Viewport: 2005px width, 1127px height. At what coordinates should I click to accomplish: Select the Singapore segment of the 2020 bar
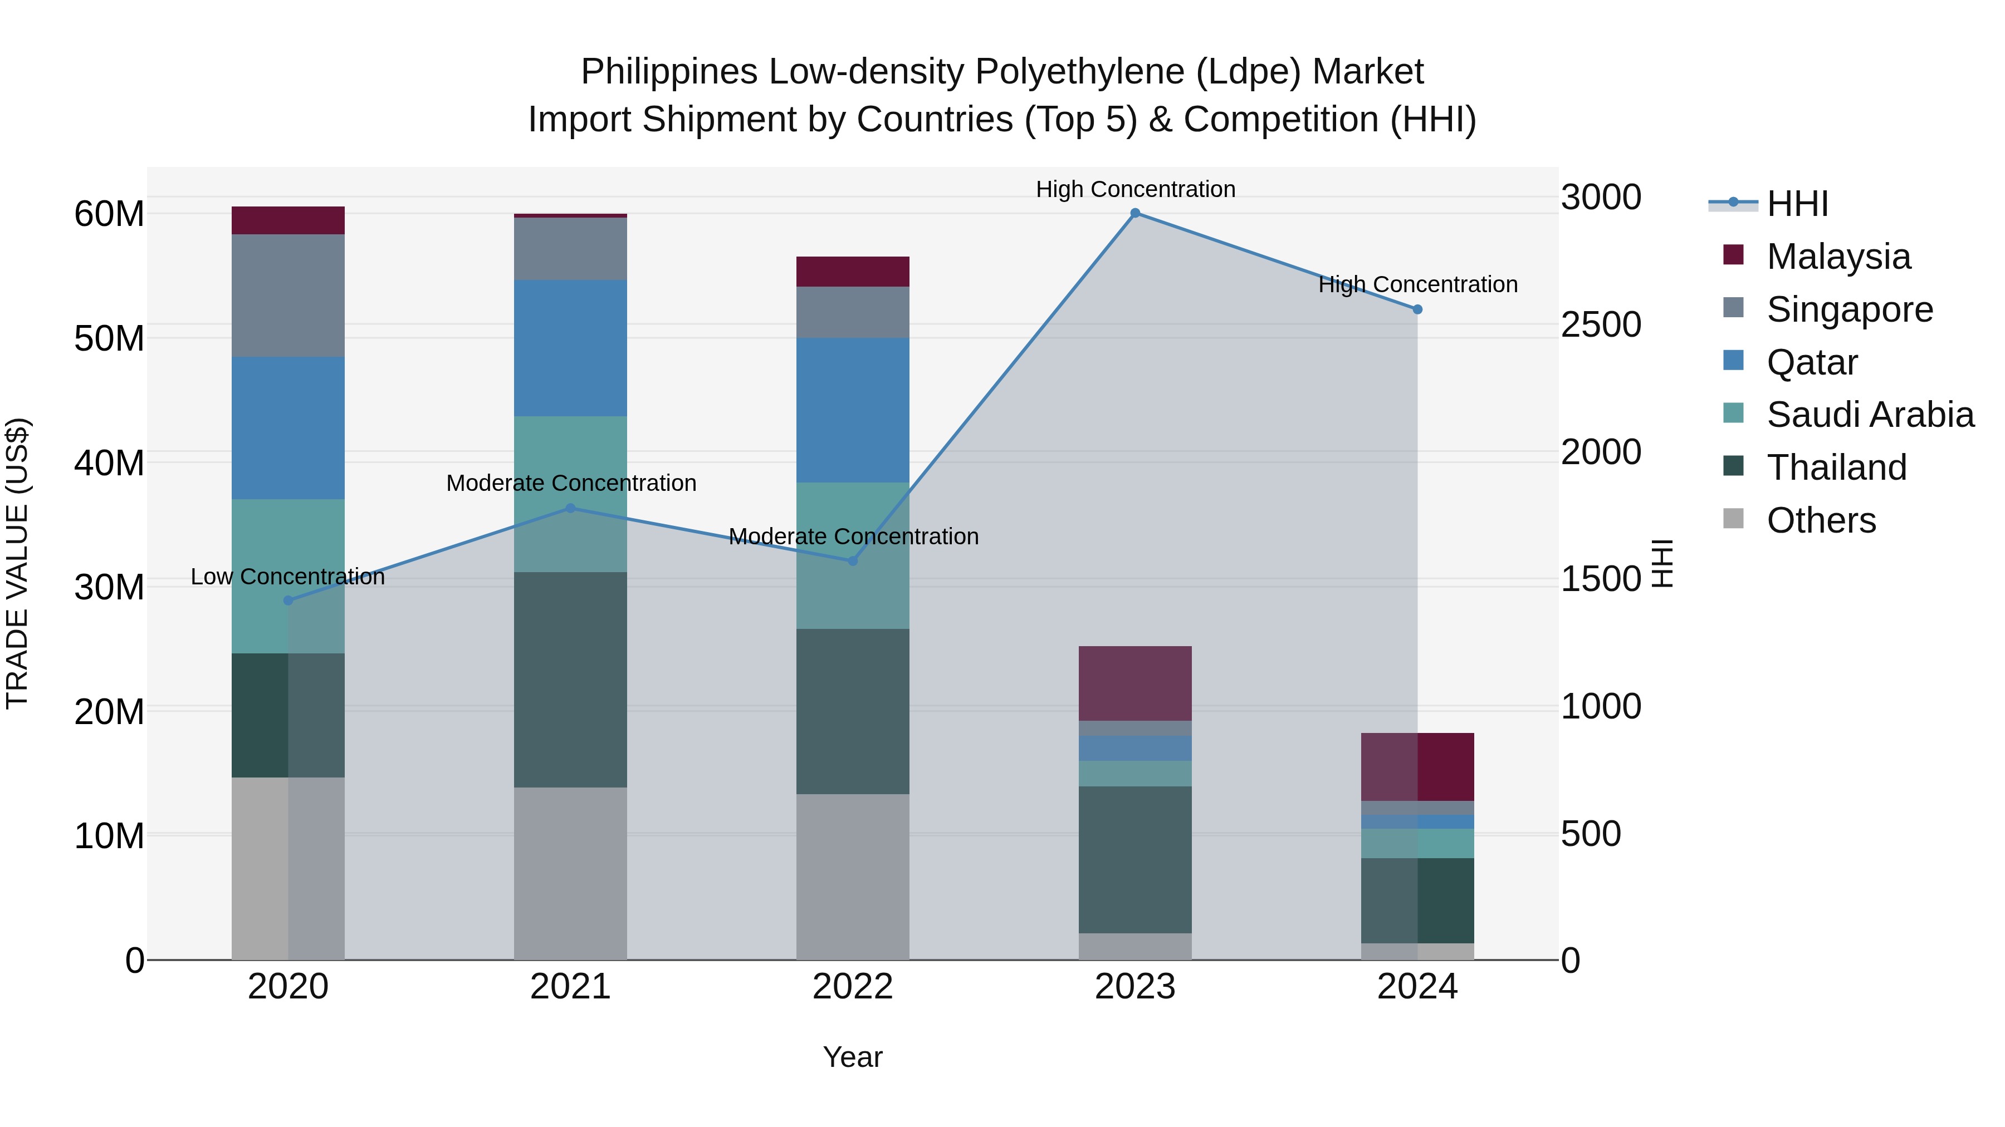pyautogui.click(x=288, y=296)
